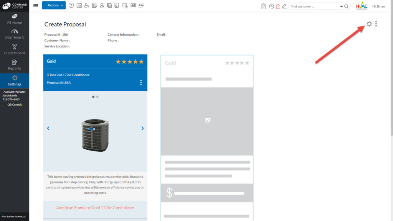This screenshot has height=221, width=393.
Task: Go to Dashboard in the sidebar
Action: coord(15,34)
